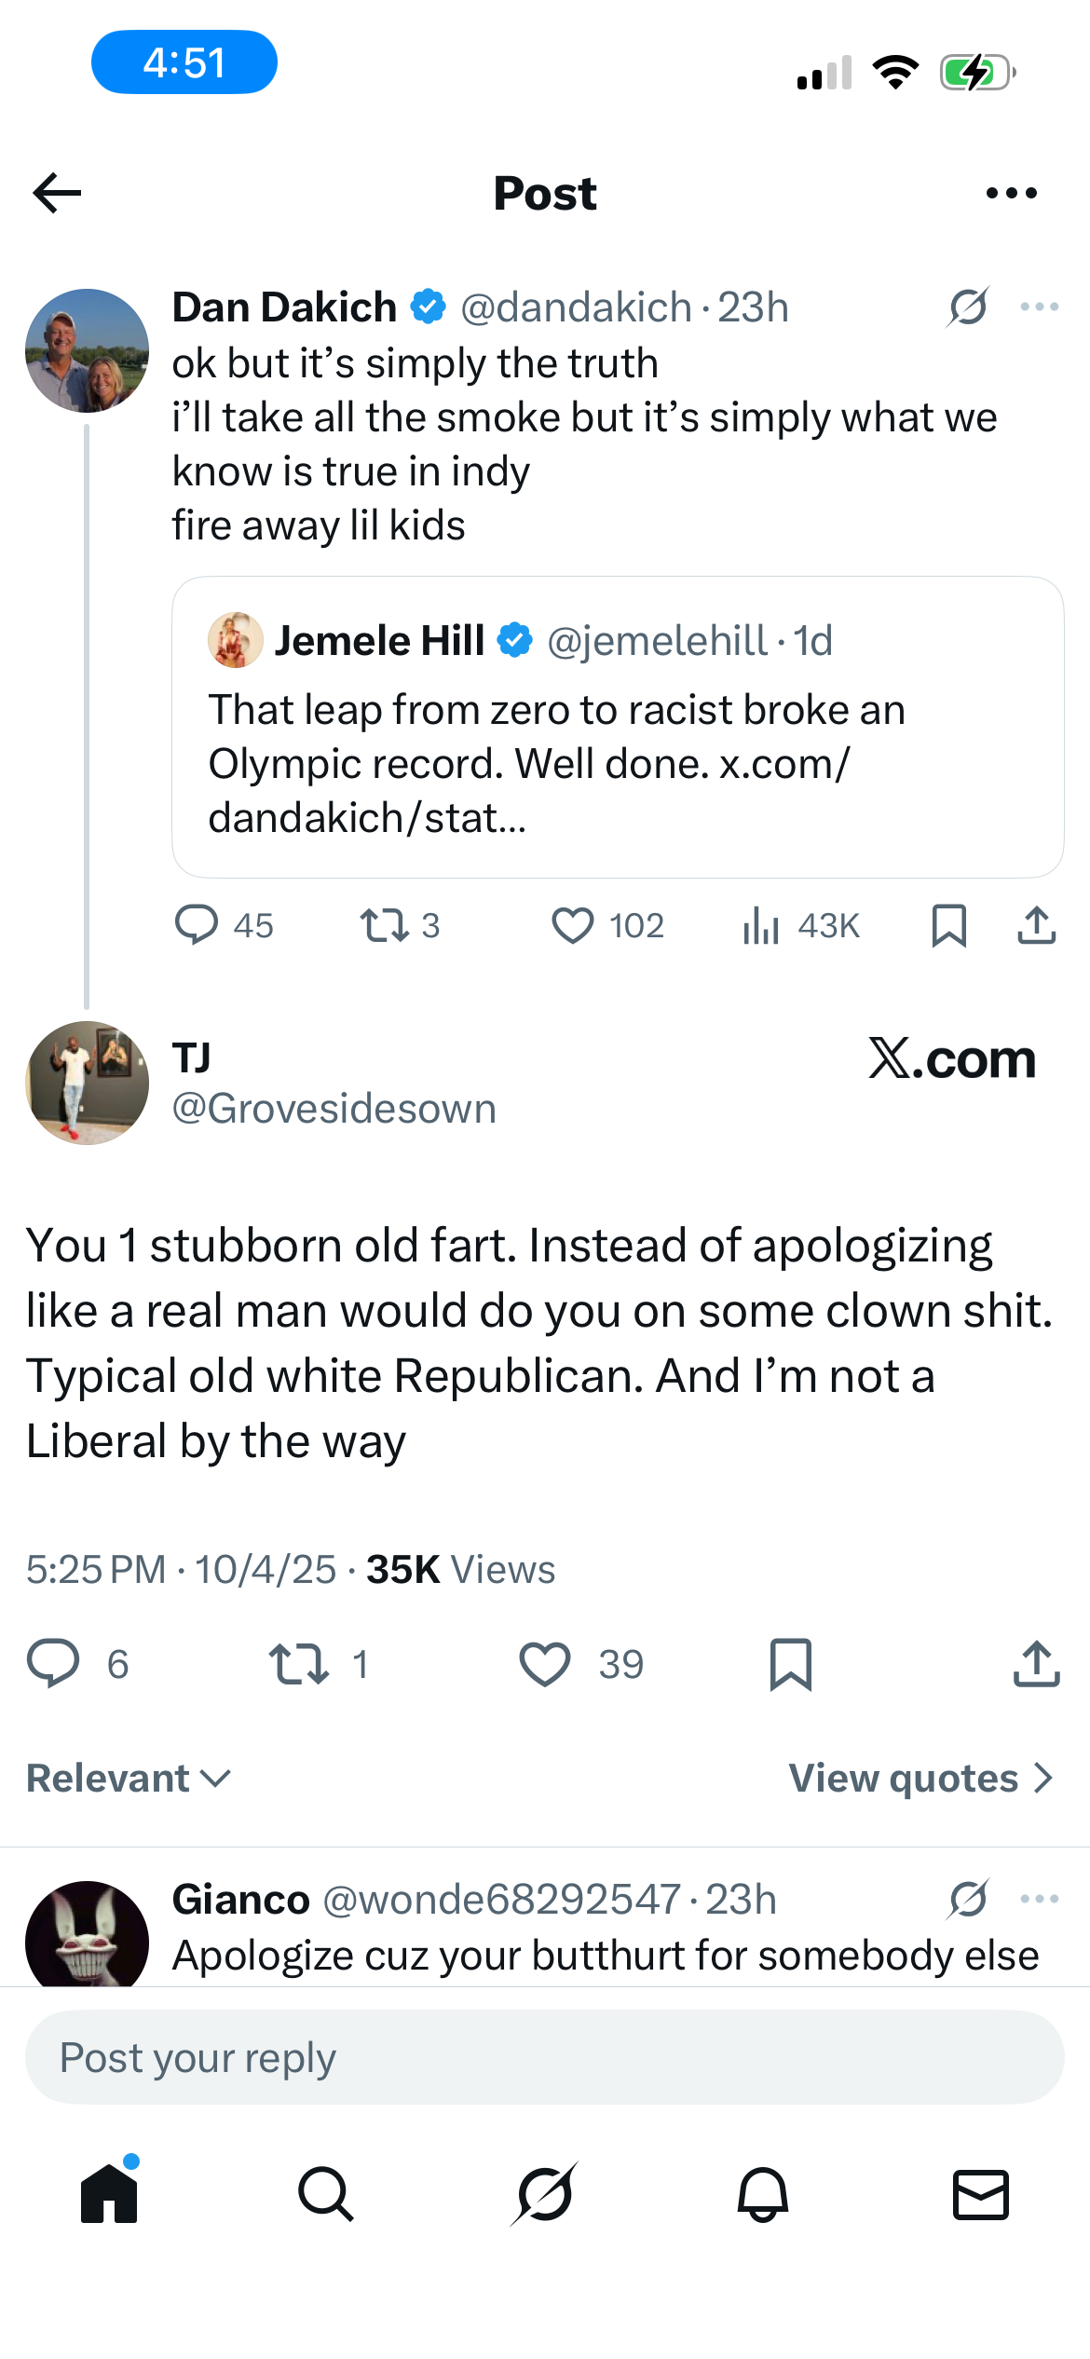
Task: Tap Grok icon on Dan Dakich's post
Action: click(968, 307)
